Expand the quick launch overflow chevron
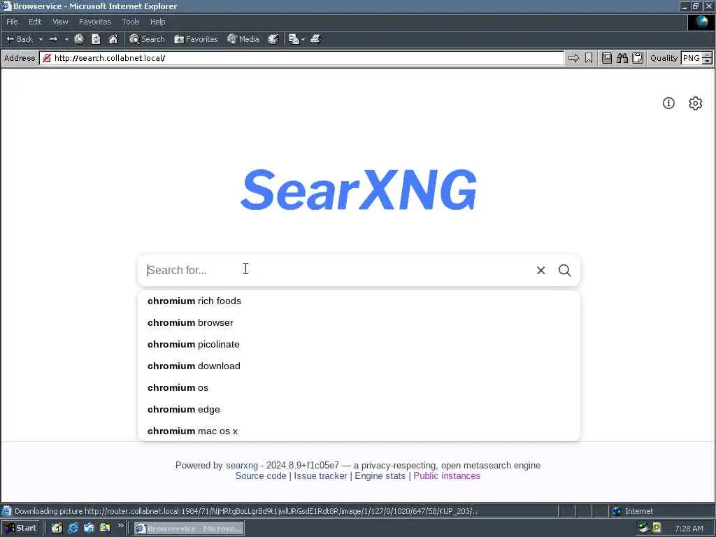Image resolution: width=716 pixels, height=537 pixels. [x=120, y=526]
